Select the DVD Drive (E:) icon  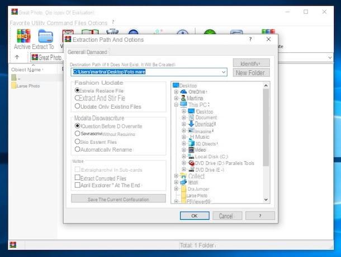coord(191,169)
